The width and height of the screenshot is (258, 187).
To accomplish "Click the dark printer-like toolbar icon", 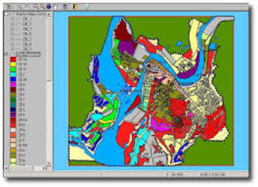I will 65,7.
